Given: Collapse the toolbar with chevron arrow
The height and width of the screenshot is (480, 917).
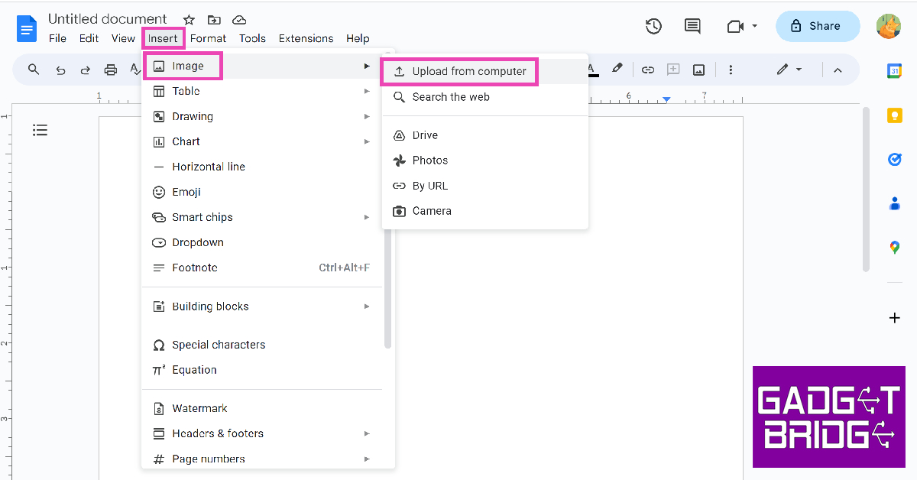Looking at the screenshot, I should coord(838,70).
